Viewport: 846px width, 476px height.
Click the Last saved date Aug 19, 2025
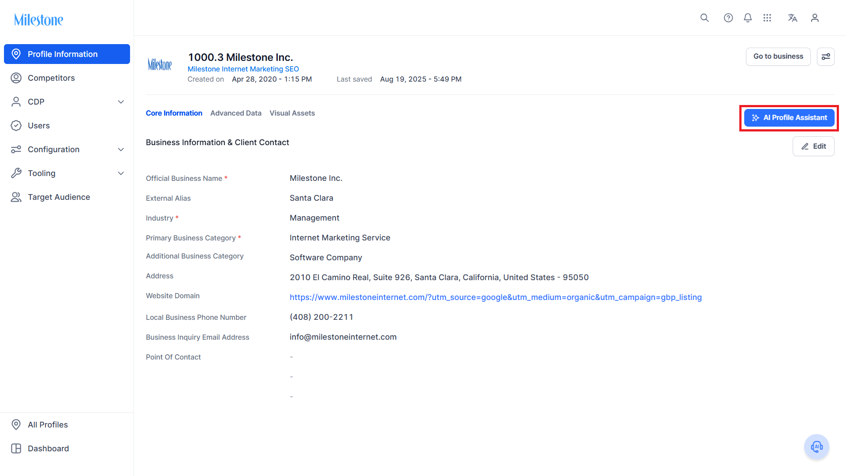pos(421,79)
